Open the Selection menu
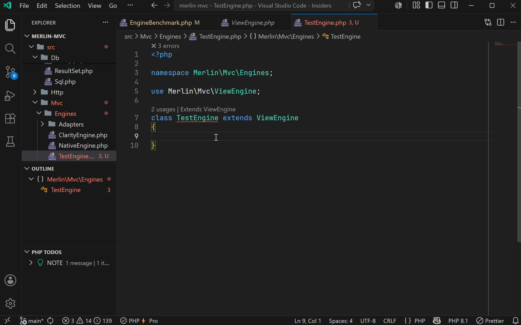The image size is (521, 325). click(x=68, y=5)
